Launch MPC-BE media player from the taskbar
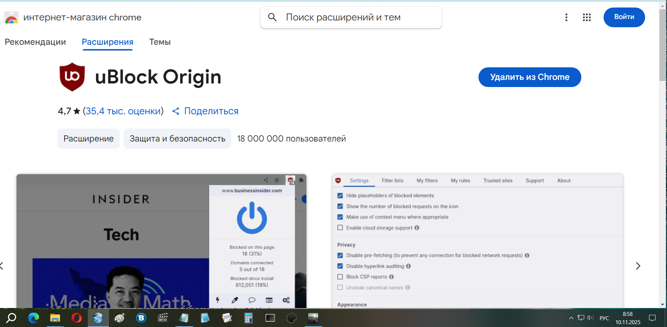The width and height of the screenshot is (667, 327). click(x=163, y=318)
